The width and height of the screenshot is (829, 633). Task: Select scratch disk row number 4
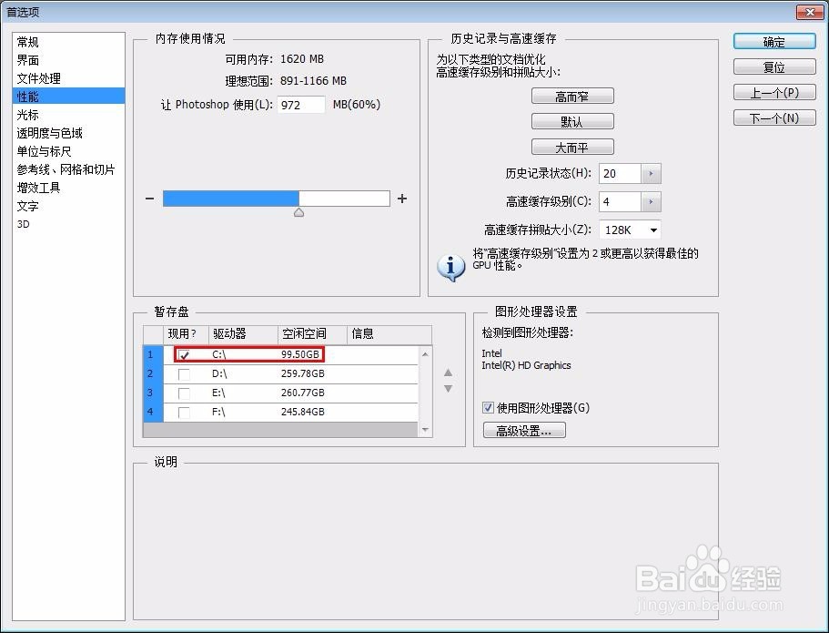153,413
